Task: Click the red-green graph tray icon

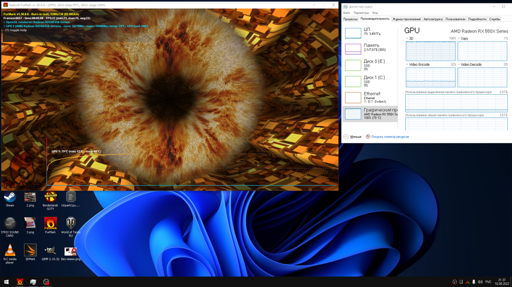Action: point(467,282)
